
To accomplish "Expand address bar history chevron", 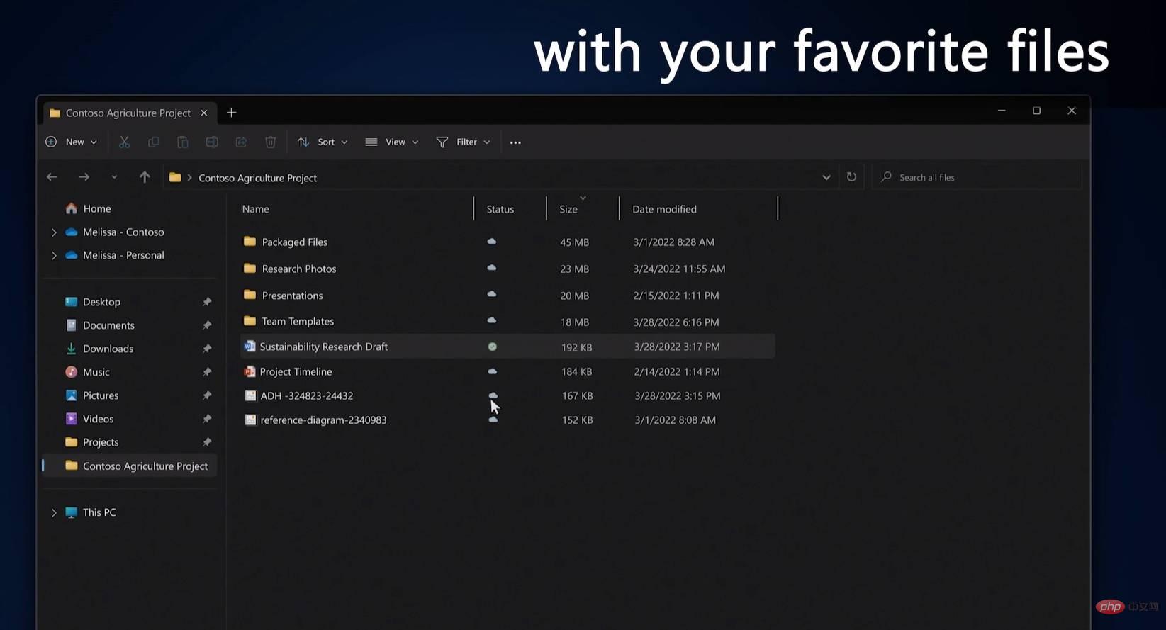I will point(826,178).
